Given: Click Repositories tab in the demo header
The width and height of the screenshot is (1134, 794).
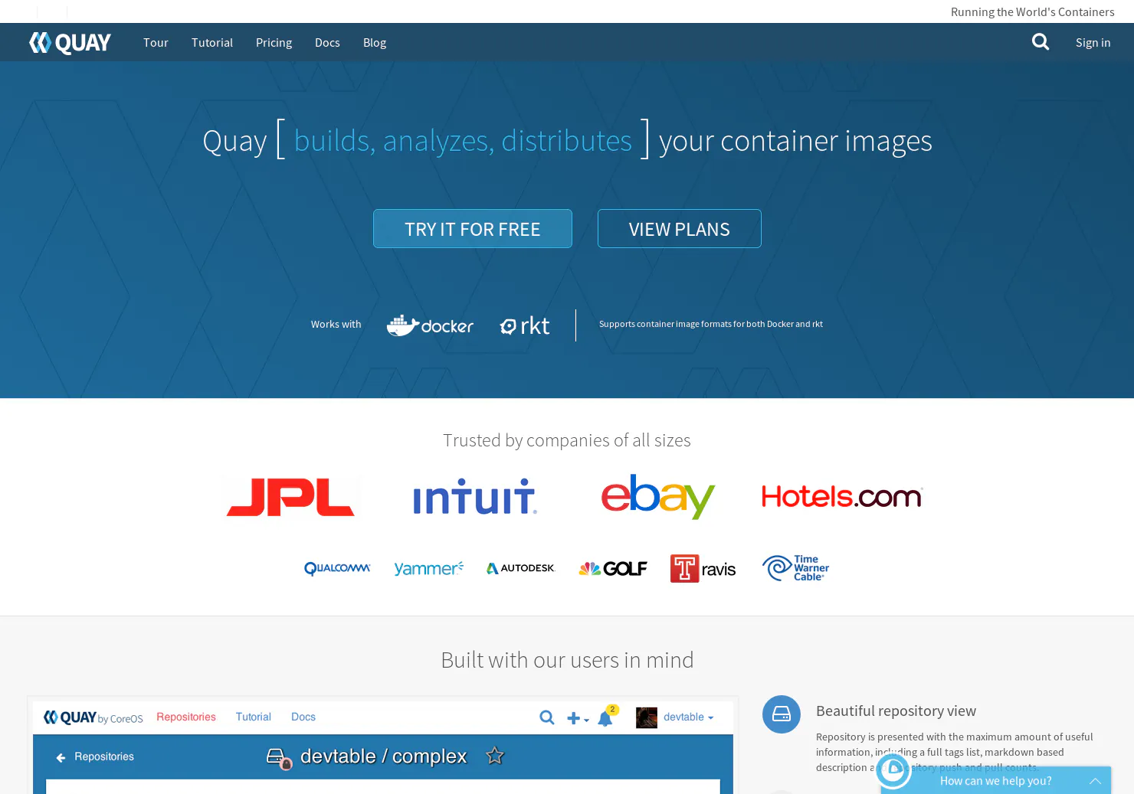Looking at the screenshot, I should pos(186,717).
